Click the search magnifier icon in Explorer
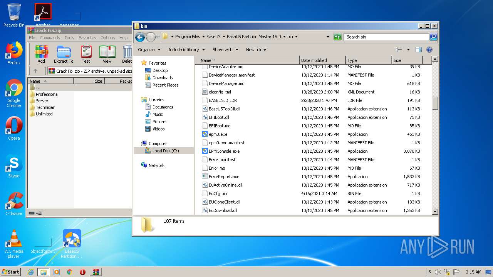The height and width of the screenshot is (277, 493). pos(433,37)
